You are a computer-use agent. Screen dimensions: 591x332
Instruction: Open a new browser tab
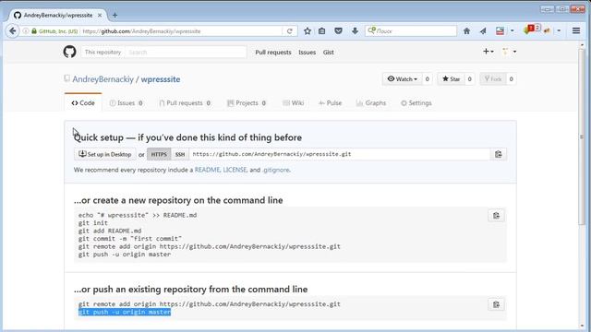(115, 15)
